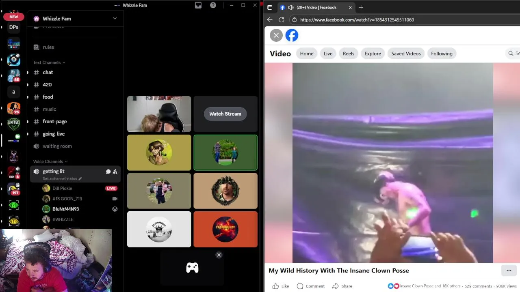Click the Facebook video search icon
Image resolution: width=520 pixels, height=292 pixels.
pos(511,54)
